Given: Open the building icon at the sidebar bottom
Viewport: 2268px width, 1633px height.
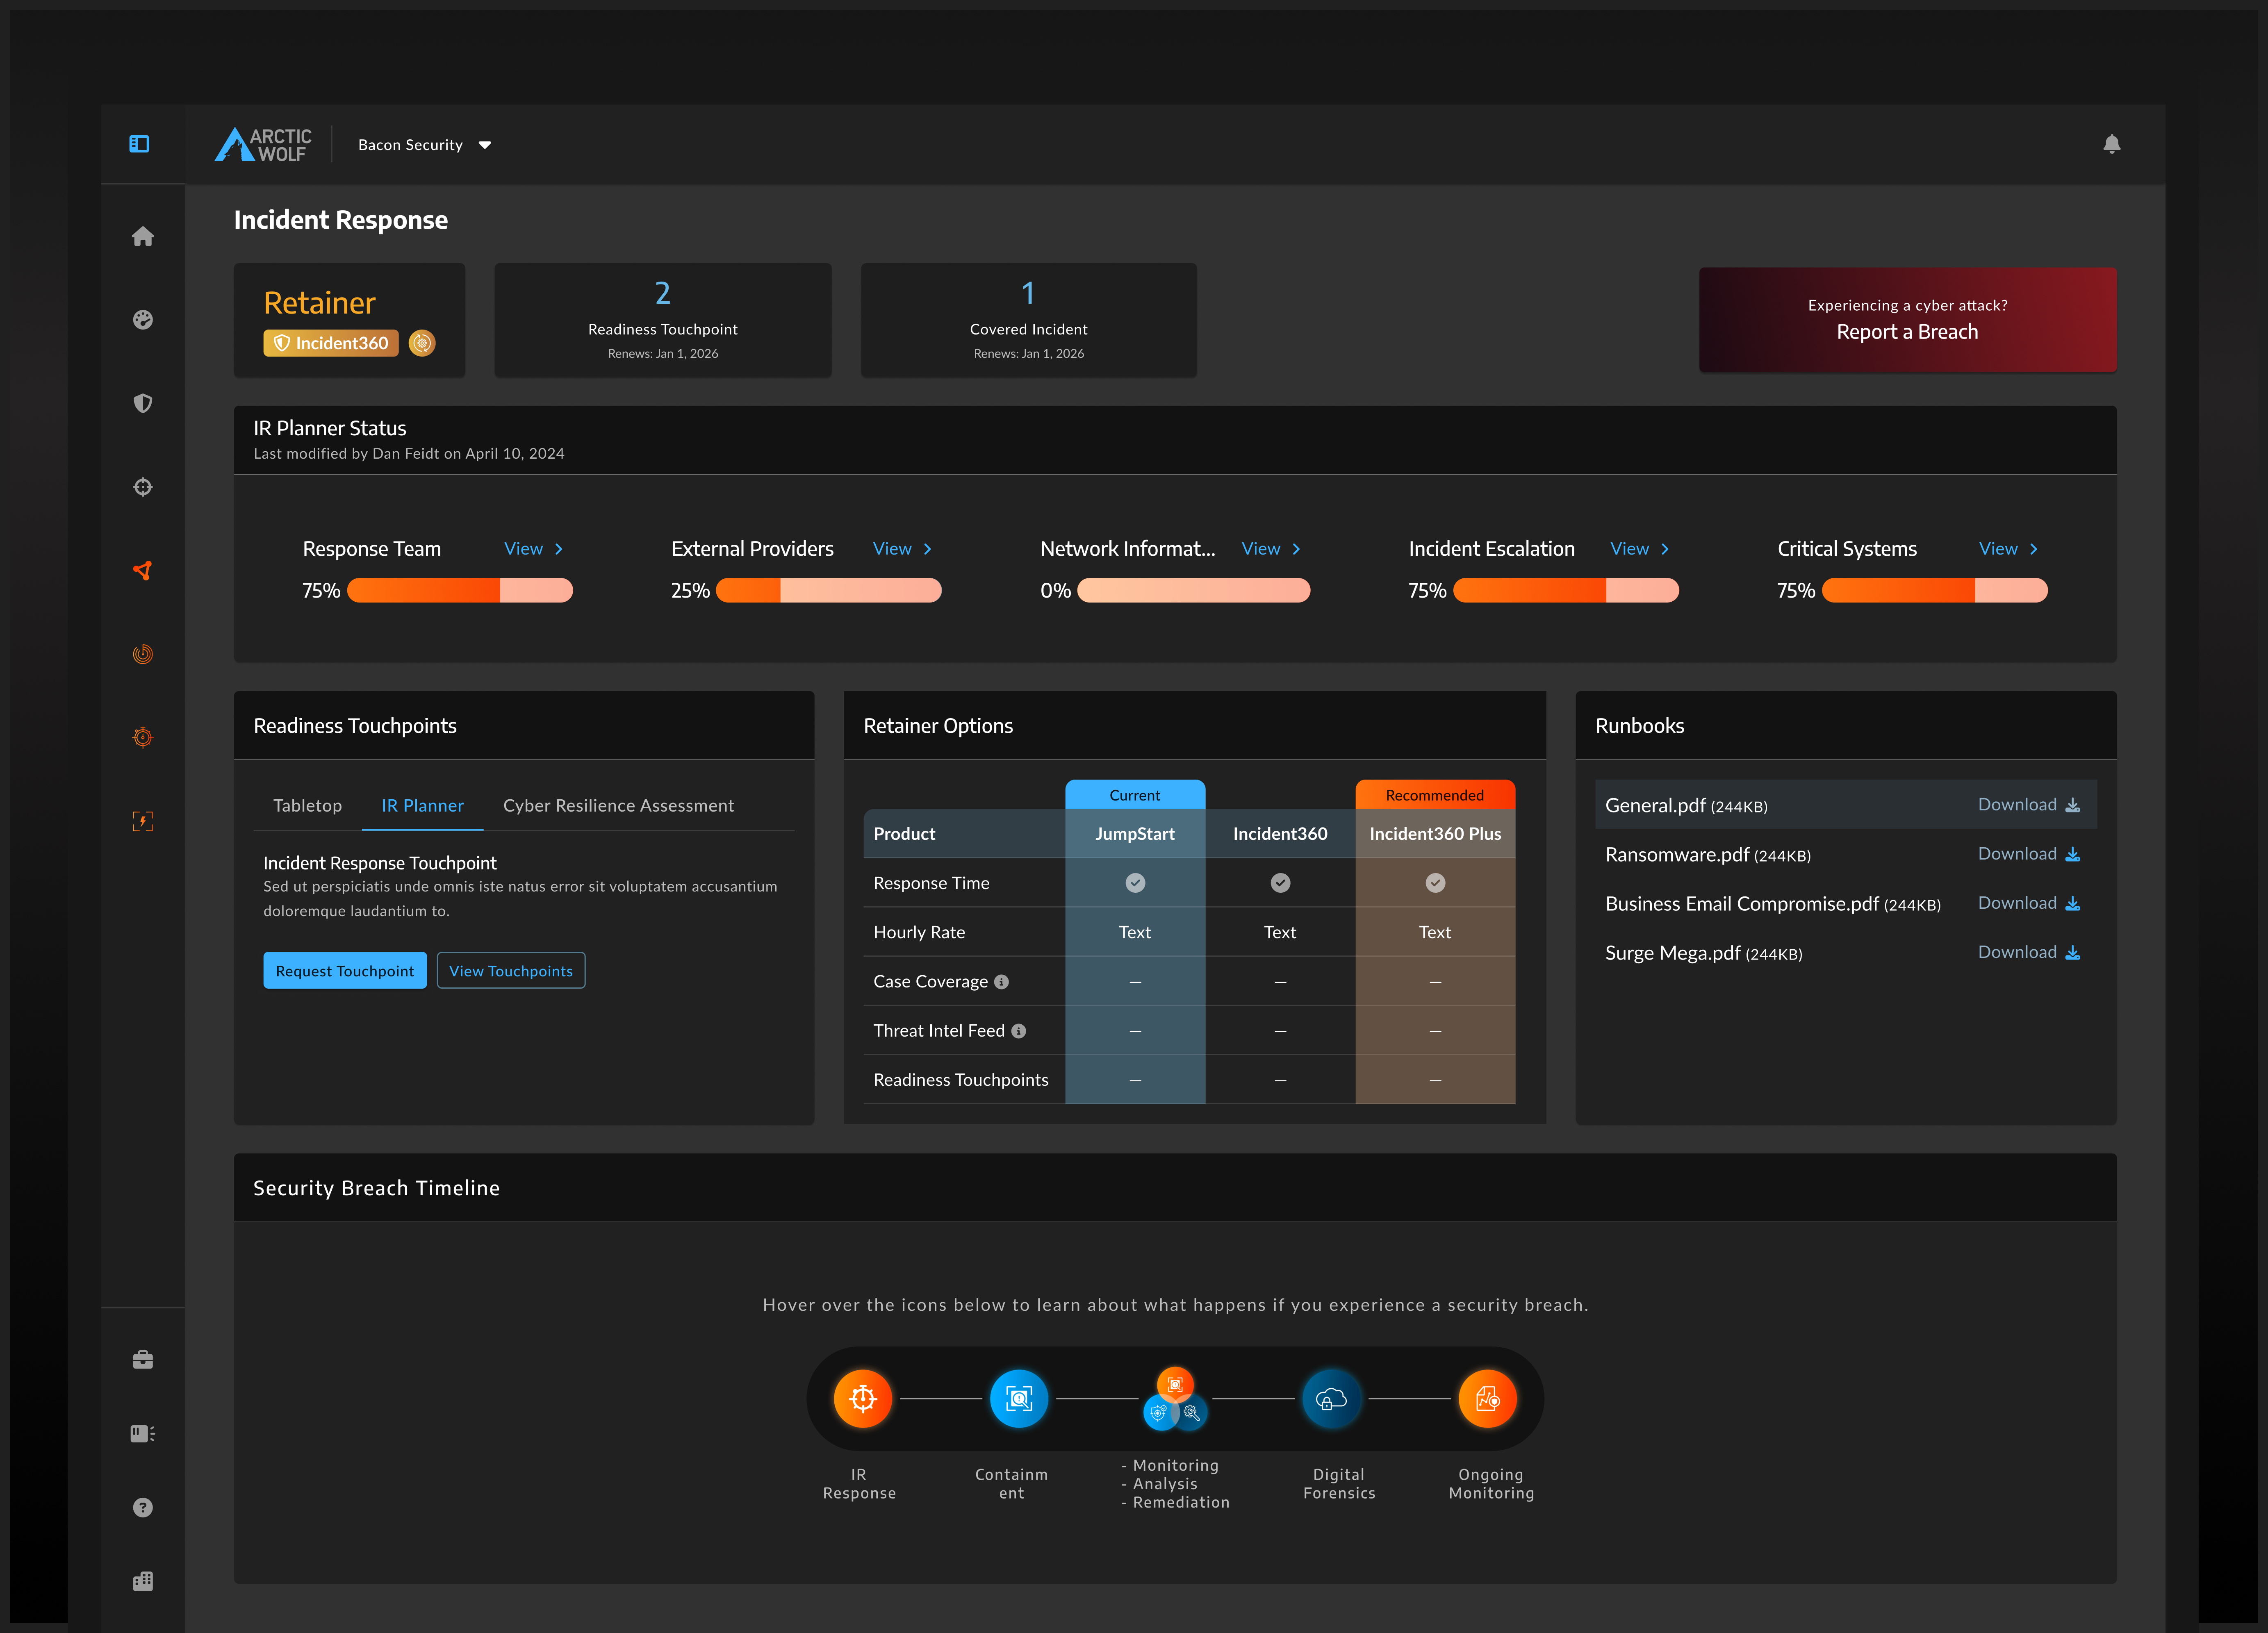Looking at the screenshot, I should [x=143, y=1581].
